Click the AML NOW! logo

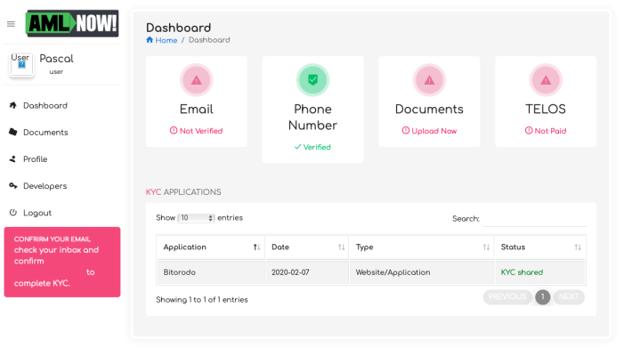[72, 23]
